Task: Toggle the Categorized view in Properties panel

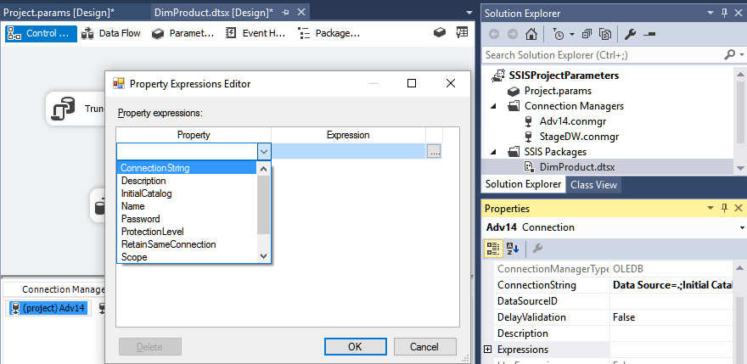Action: coord(492,249)
